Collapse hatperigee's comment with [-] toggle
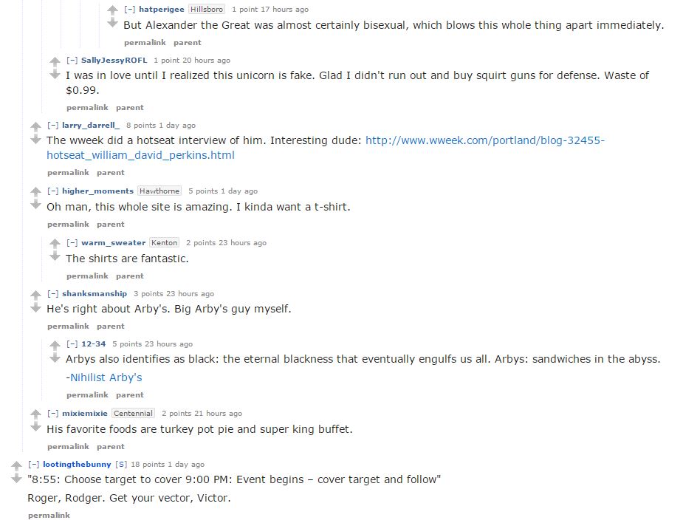 pos(129,9)
